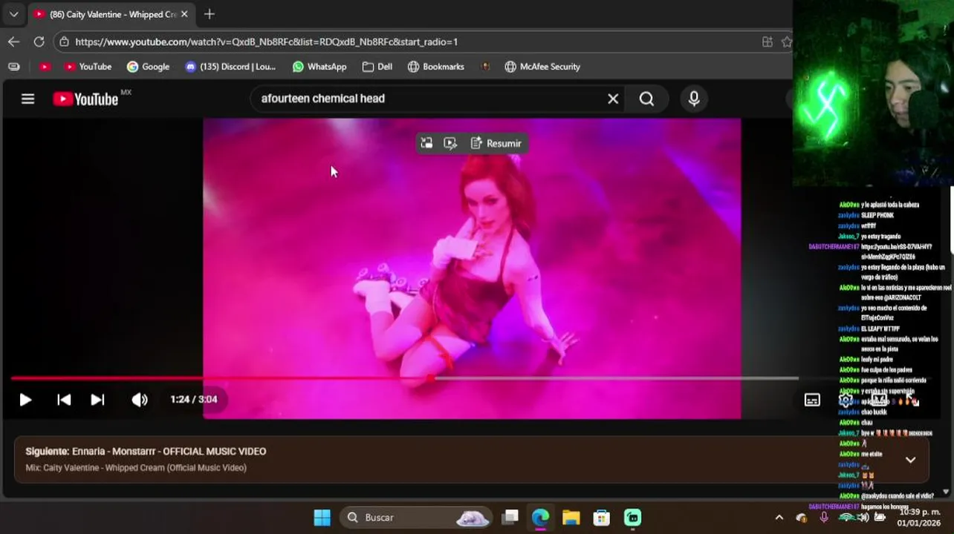Play the paused video

tap(25, 400)
